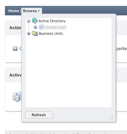Click the Actions panel heading
This screenshot has height=134, width=127.
(x=15, y=28)
